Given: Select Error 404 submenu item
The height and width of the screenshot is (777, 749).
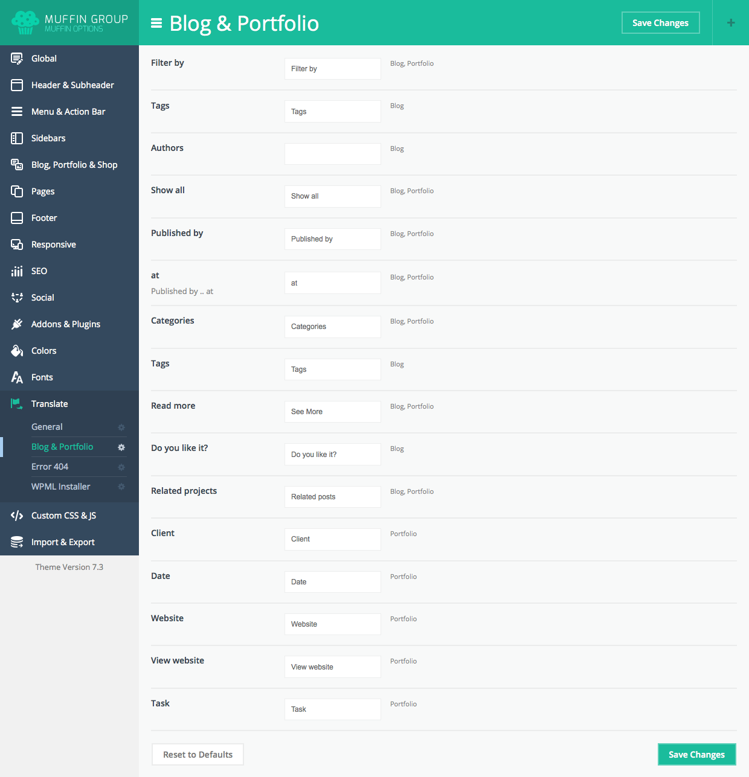Looking at the screenshot, I should coord(50,467).
